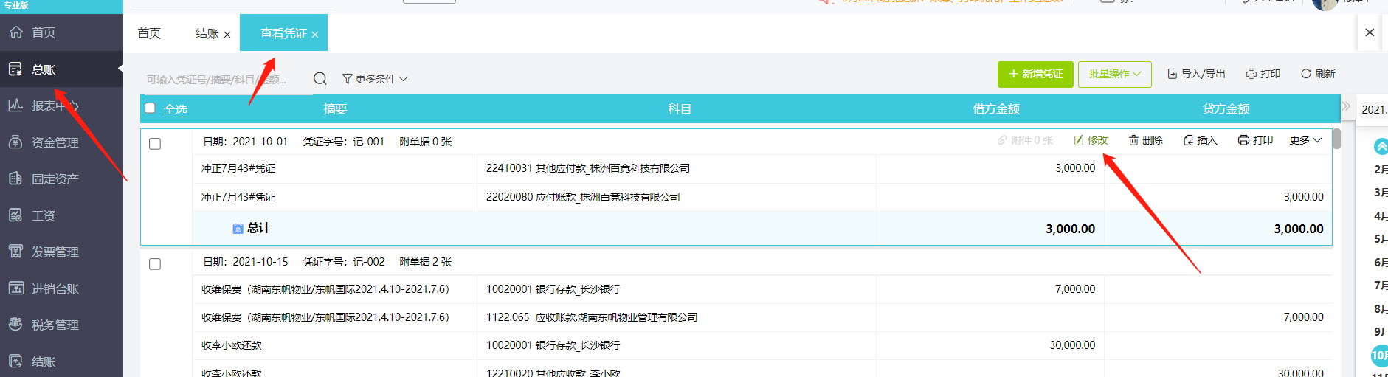Click the search magnifier icon
This screenshot has width=1388, height=377.
(320, 79)
